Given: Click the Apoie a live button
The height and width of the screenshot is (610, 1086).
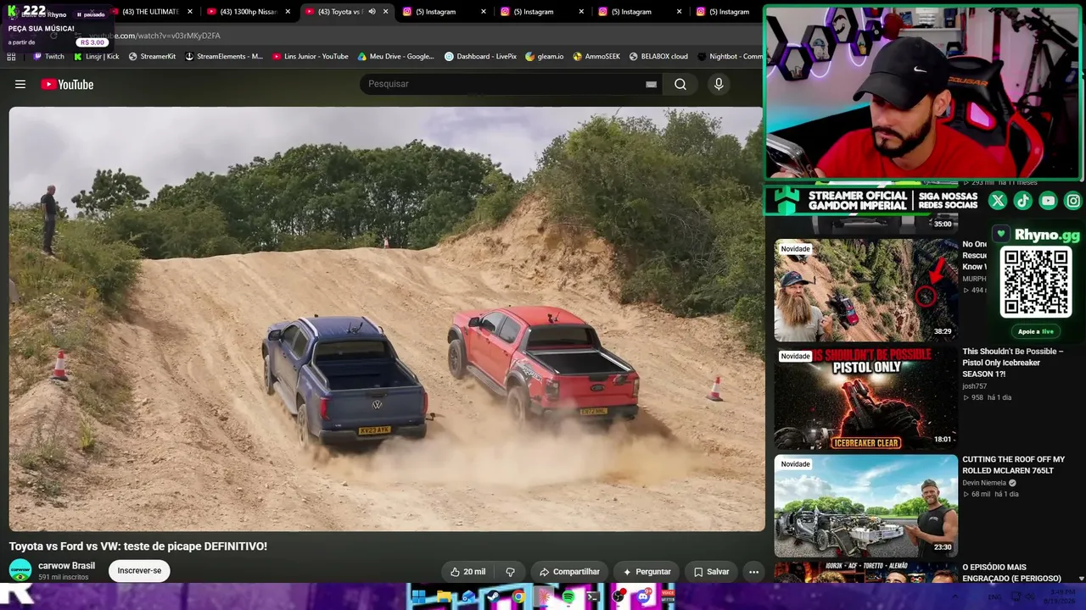Looking at the screenshot, I should (x=1035, y=331).
